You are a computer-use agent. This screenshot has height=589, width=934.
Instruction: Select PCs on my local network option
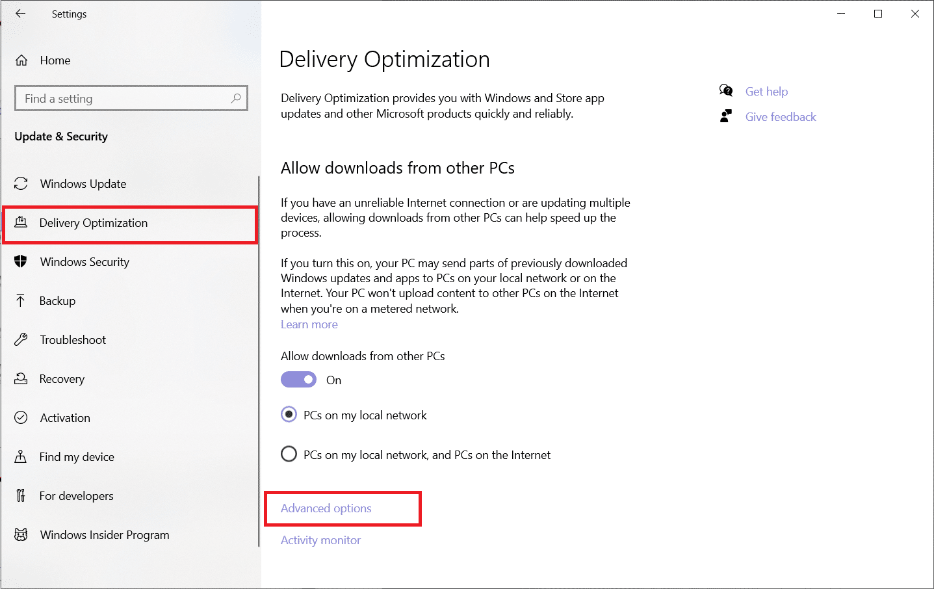pos(289,414)
